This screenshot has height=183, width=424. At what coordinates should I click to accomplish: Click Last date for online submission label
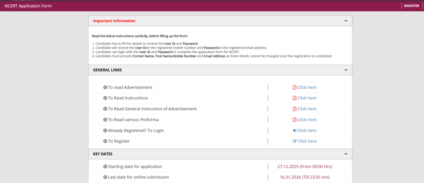click(x=138, y=177)
